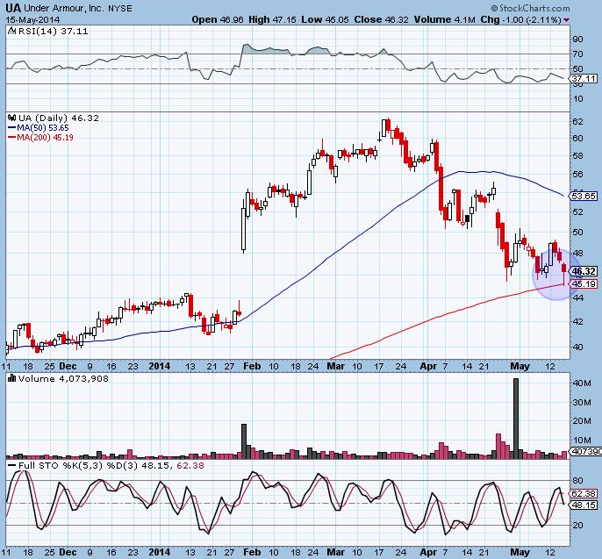Click the 45.19 MA(200) price tag
This screenshot has width=602, height=559.
(x=584, y=284)
